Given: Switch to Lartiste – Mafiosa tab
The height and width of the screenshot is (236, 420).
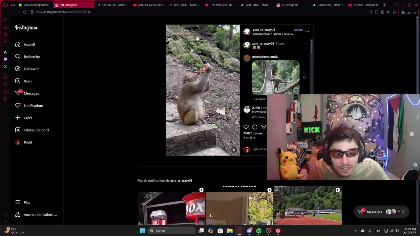Looking at the screenshot, I should pos(363,5).
